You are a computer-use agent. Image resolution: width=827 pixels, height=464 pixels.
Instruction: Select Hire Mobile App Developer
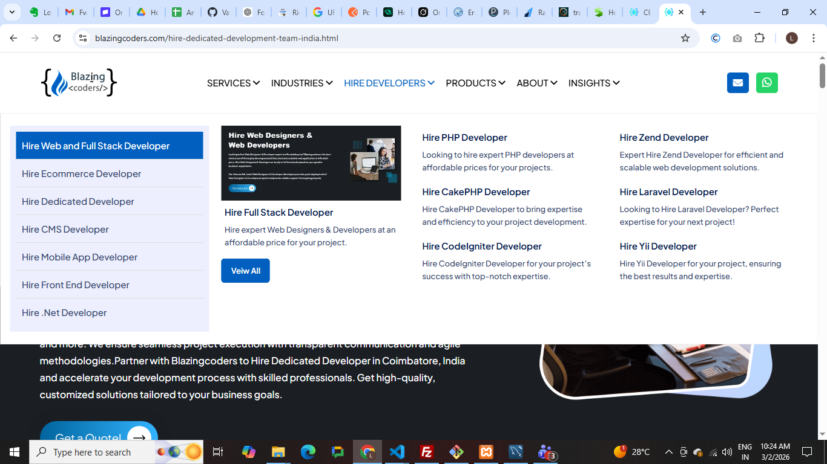[x=110, y=257]
